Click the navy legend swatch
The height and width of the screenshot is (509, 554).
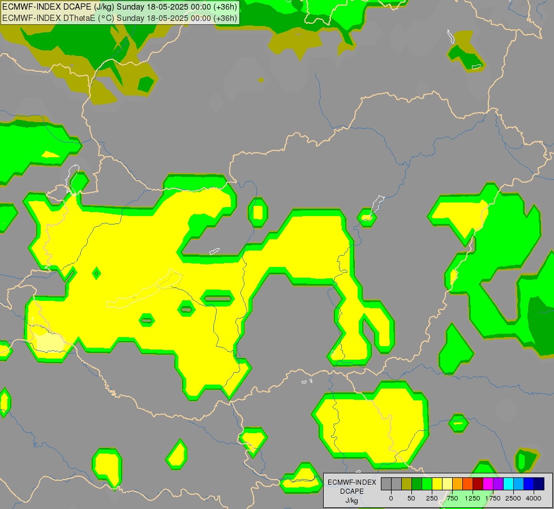pos(539,484)
